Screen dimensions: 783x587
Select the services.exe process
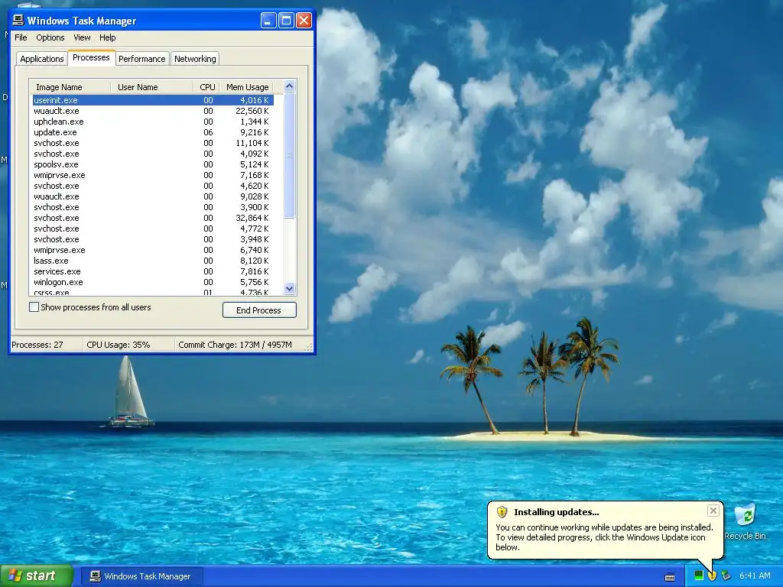[153, 271]
